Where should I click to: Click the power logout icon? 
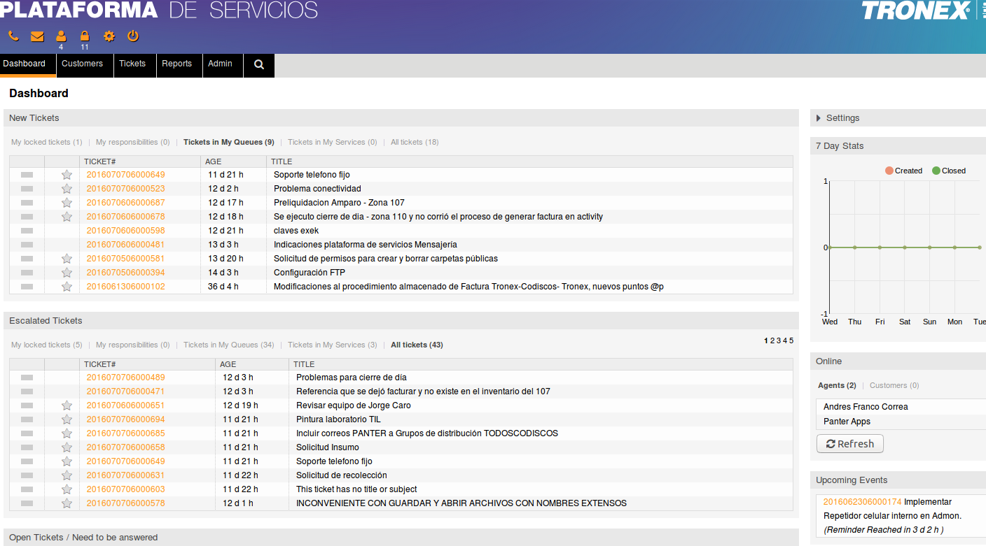click(132, 36)
